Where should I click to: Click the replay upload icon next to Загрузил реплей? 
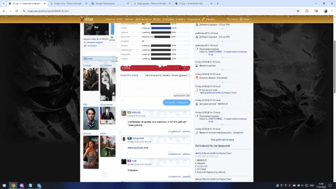tap(197, 104)
